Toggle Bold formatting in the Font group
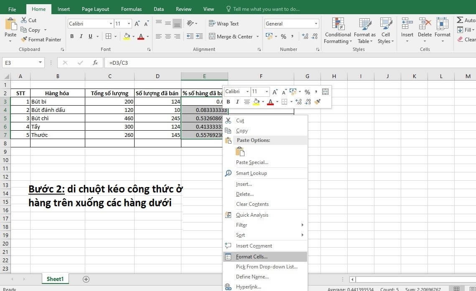The height and width of the screenshot is (291, 476). (71, 37)
